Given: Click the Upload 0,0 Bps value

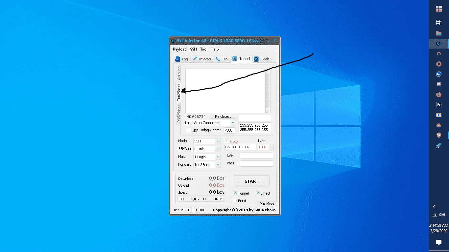Looking at the screenshot, I should pos(217,185).
